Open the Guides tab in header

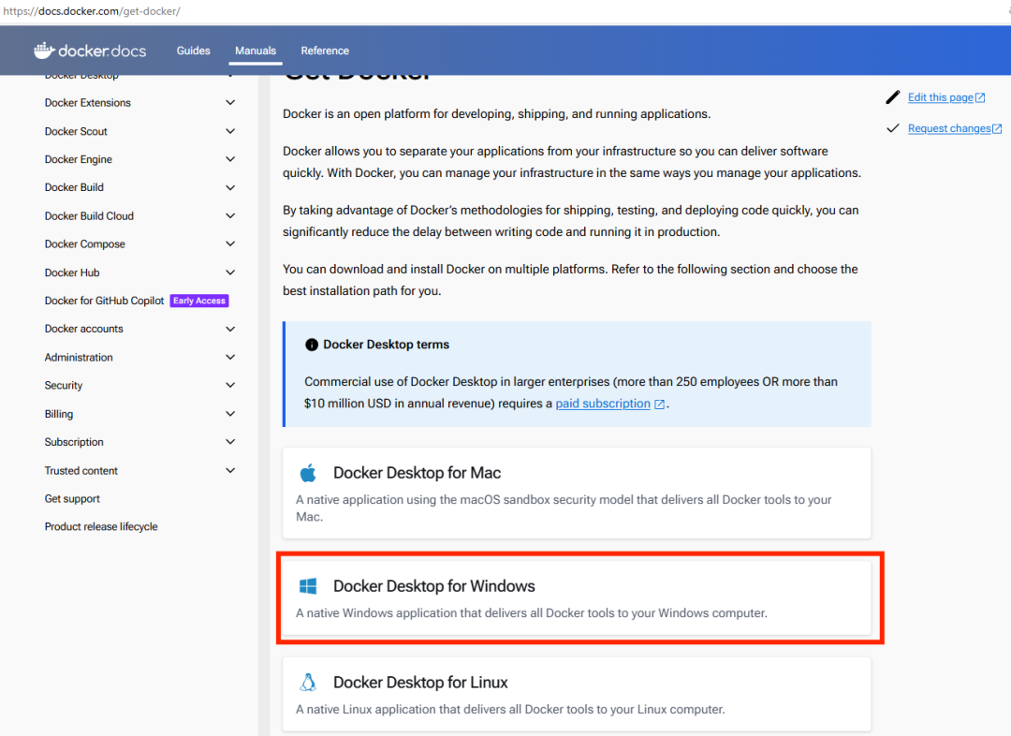pyautogui.click(x=194, y=51)
